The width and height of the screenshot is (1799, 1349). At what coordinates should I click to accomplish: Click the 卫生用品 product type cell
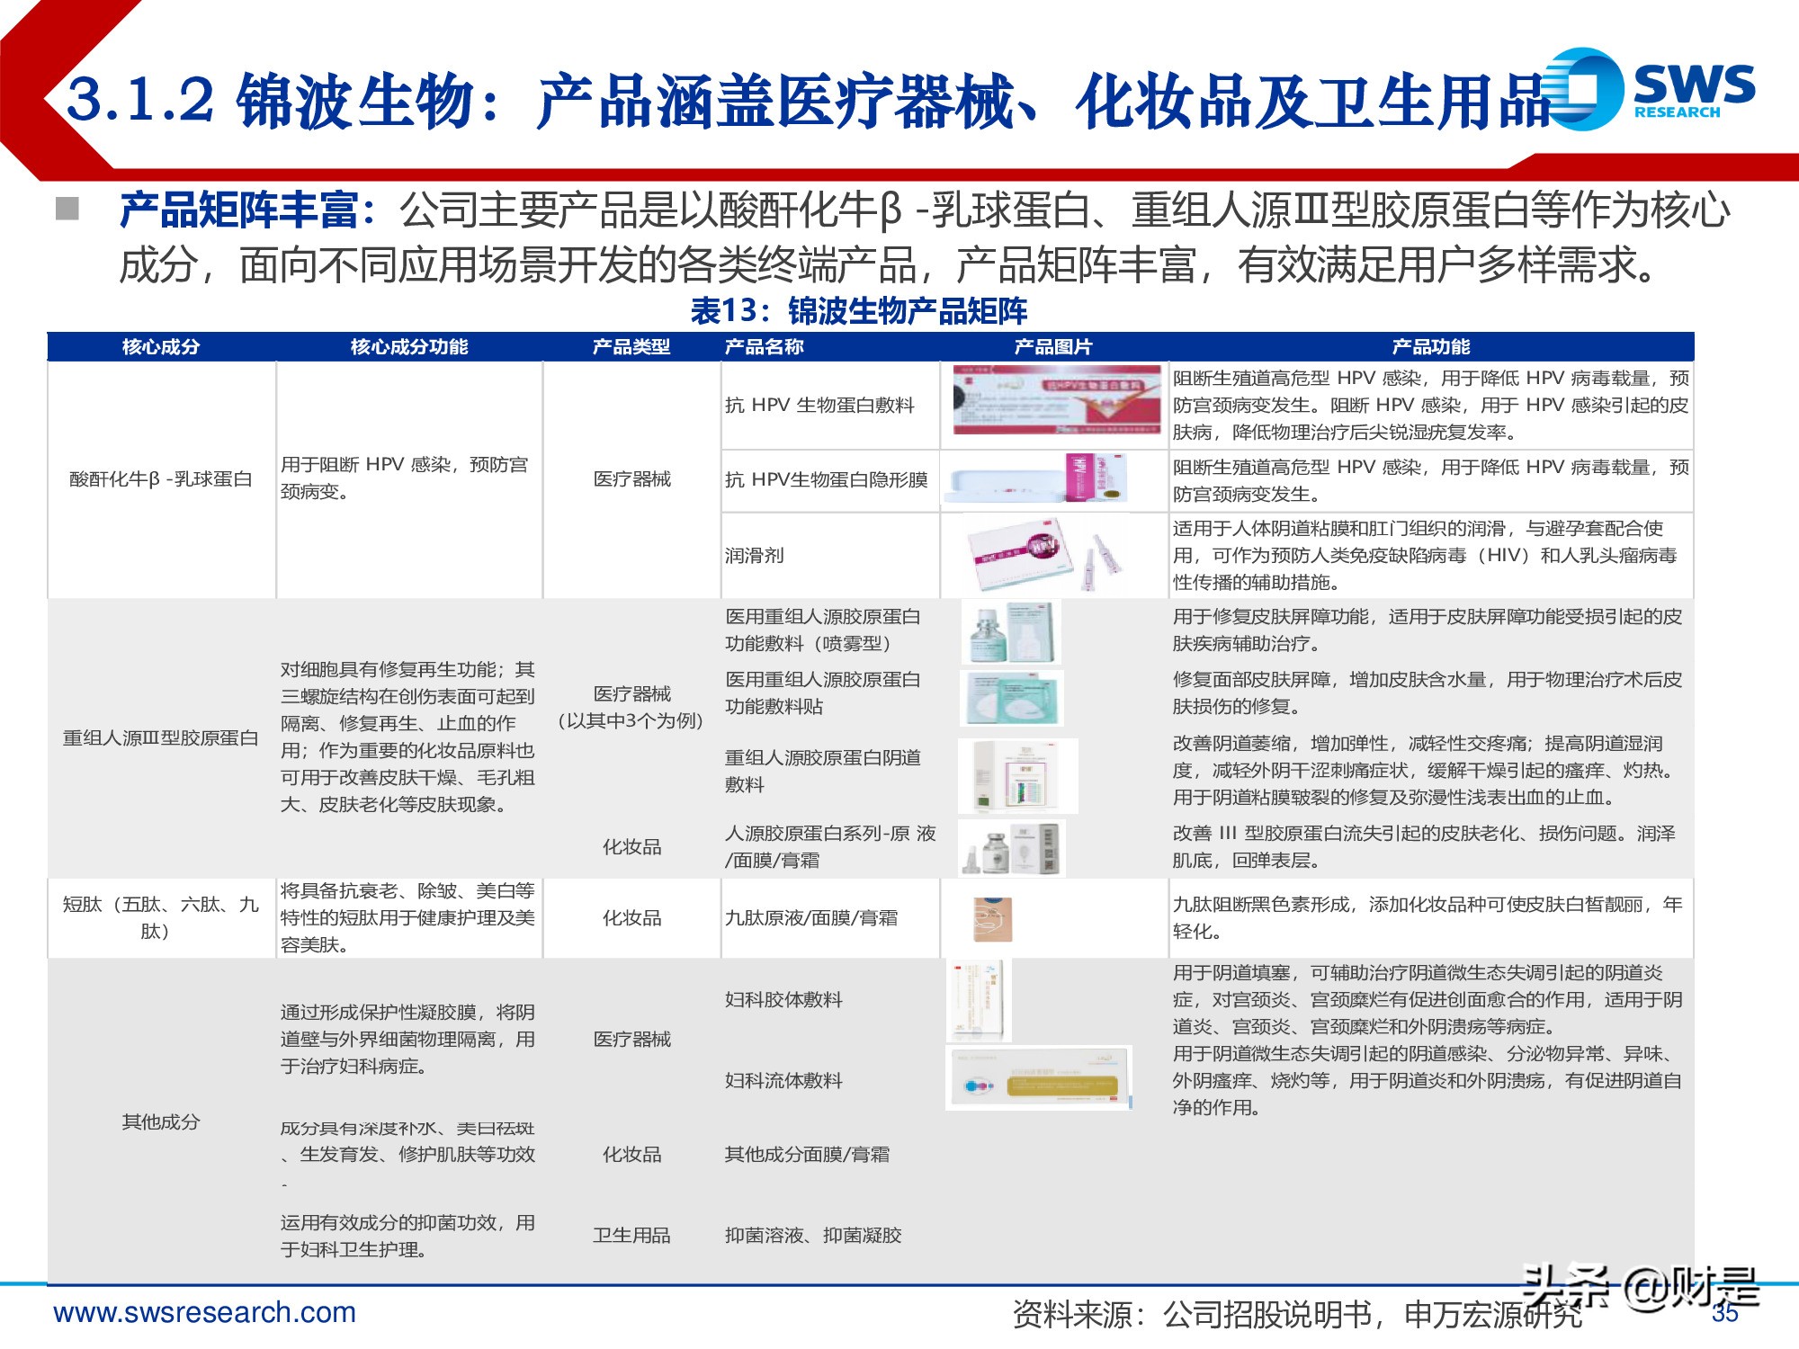point(631,1235)
